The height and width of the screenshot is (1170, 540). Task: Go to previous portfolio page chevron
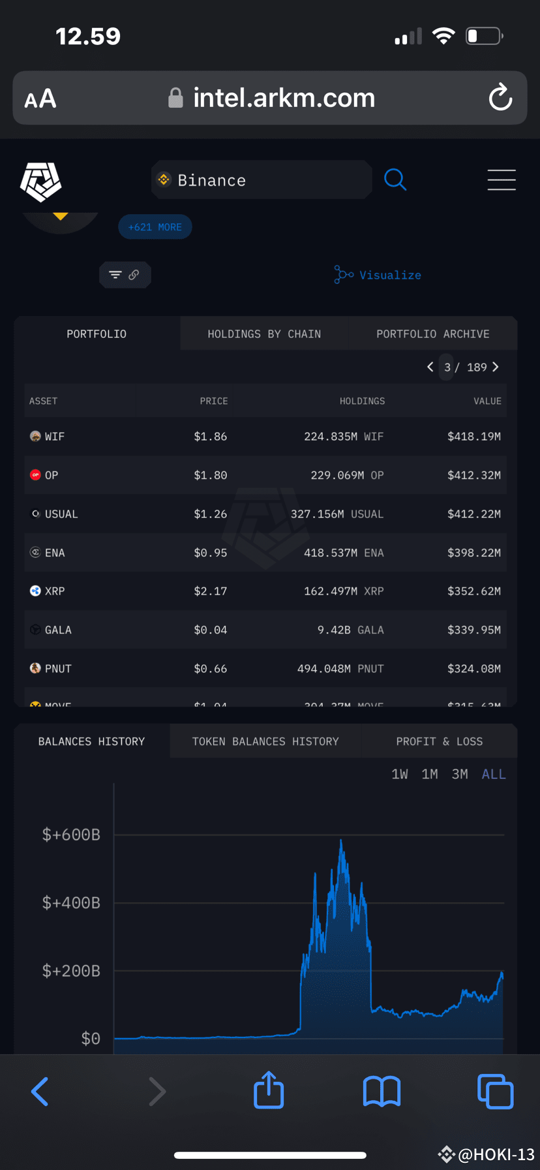[430, 367]
